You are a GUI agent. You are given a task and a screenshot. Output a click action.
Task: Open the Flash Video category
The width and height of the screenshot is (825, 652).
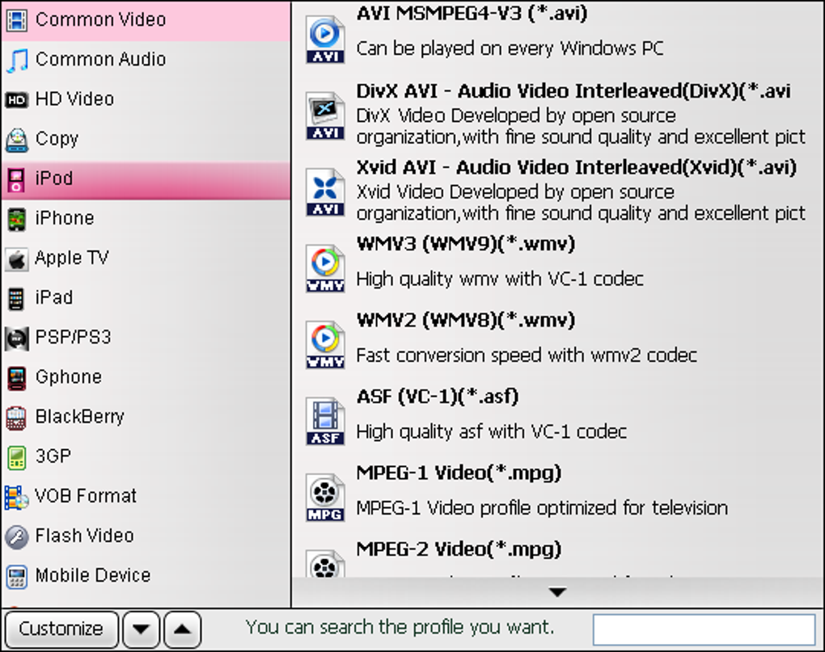point(146,536)
